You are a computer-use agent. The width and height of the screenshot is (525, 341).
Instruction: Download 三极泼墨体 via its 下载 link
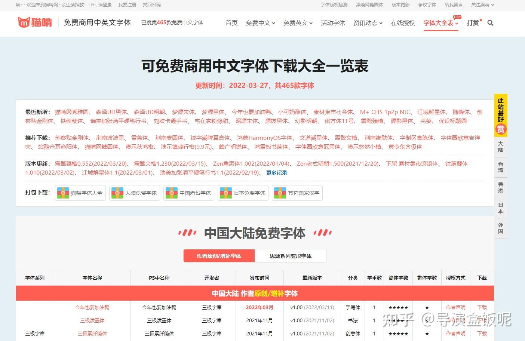pos(482,320)
